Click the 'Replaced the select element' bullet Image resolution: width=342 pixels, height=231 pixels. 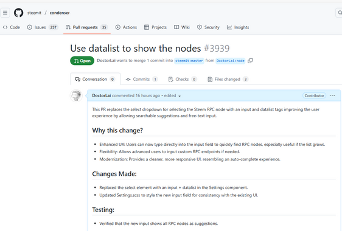tap(173, 187)
